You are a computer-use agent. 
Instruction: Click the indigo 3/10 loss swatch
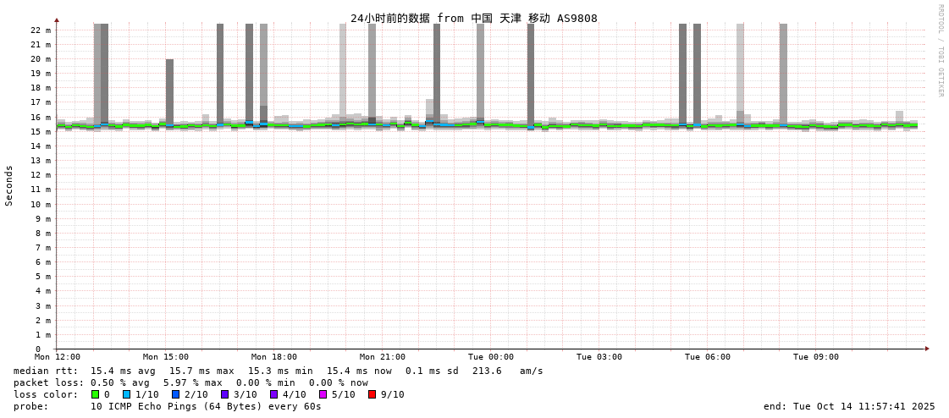pyautogui.click(x=224, y=394)
